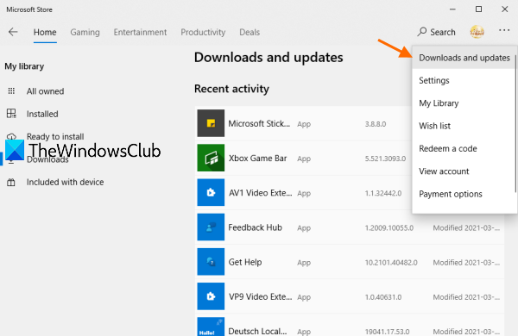Viewport: 518px width, 336px height.
Task: Switch to the Home tab
Action: [45, 33]
